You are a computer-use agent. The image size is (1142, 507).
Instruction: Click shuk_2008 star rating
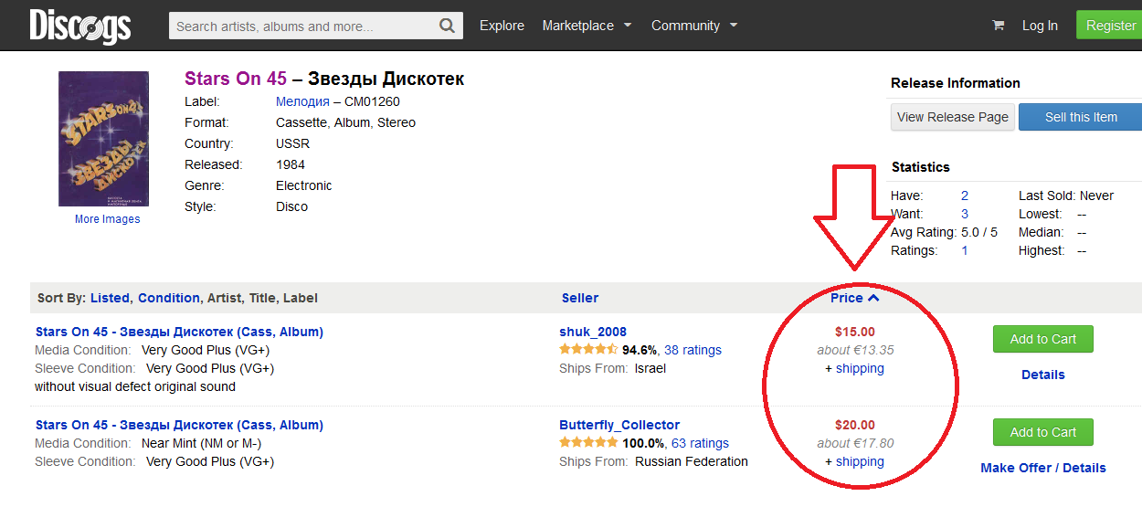tap(588, 350)
